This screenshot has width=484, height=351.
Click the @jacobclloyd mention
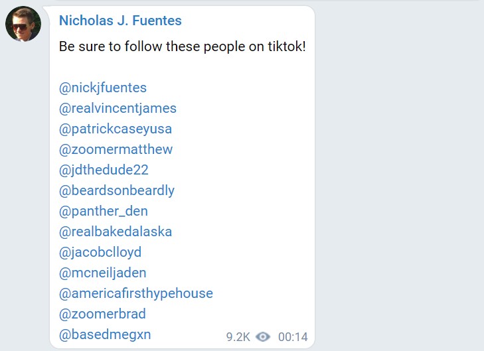click(100, 252)
